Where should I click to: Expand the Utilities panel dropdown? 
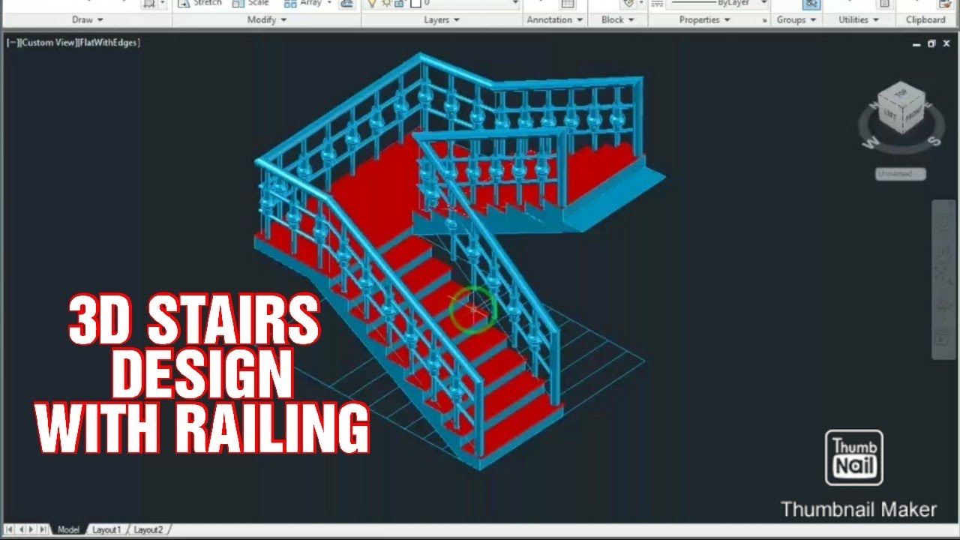click(858, 20)
